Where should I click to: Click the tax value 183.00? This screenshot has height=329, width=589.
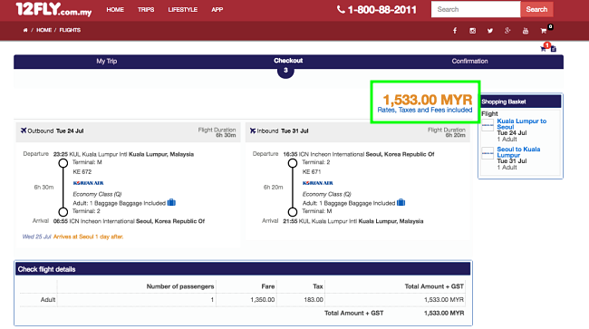tap(314, 300)
